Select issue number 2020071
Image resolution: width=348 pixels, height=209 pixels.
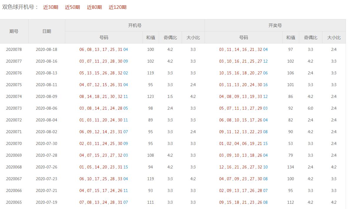coord(14,132)
